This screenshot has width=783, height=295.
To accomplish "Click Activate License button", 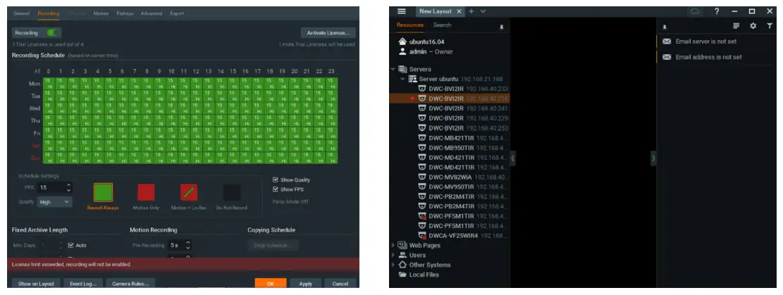I will point(328,33).
